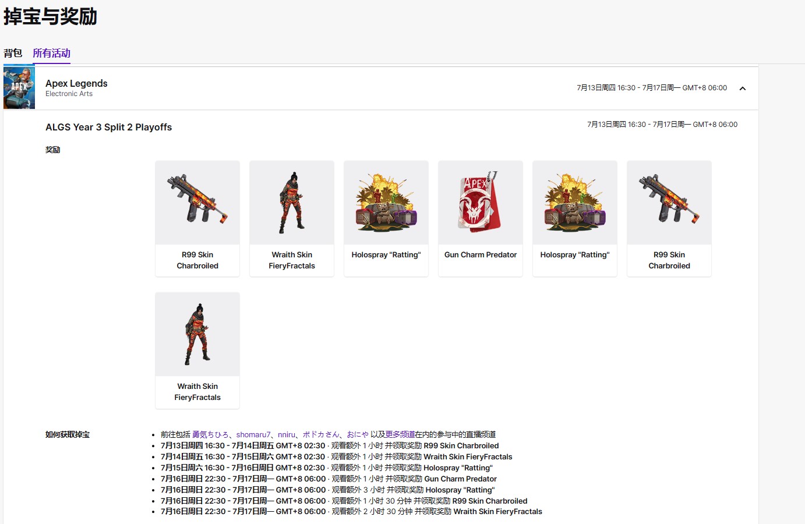The image size is (805, 524).
Task: Click the 掉宝与奖励 page heading
Action: (50, 17)
